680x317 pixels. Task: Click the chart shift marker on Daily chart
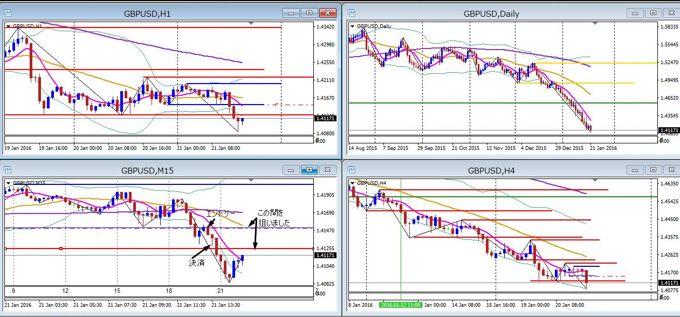(x=594, y=24)
